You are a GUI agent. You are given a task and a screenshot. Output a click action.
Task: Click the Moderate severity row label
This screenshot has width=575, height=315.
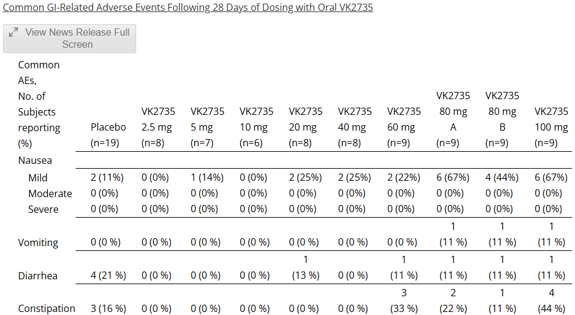click(x=50, y=193)
